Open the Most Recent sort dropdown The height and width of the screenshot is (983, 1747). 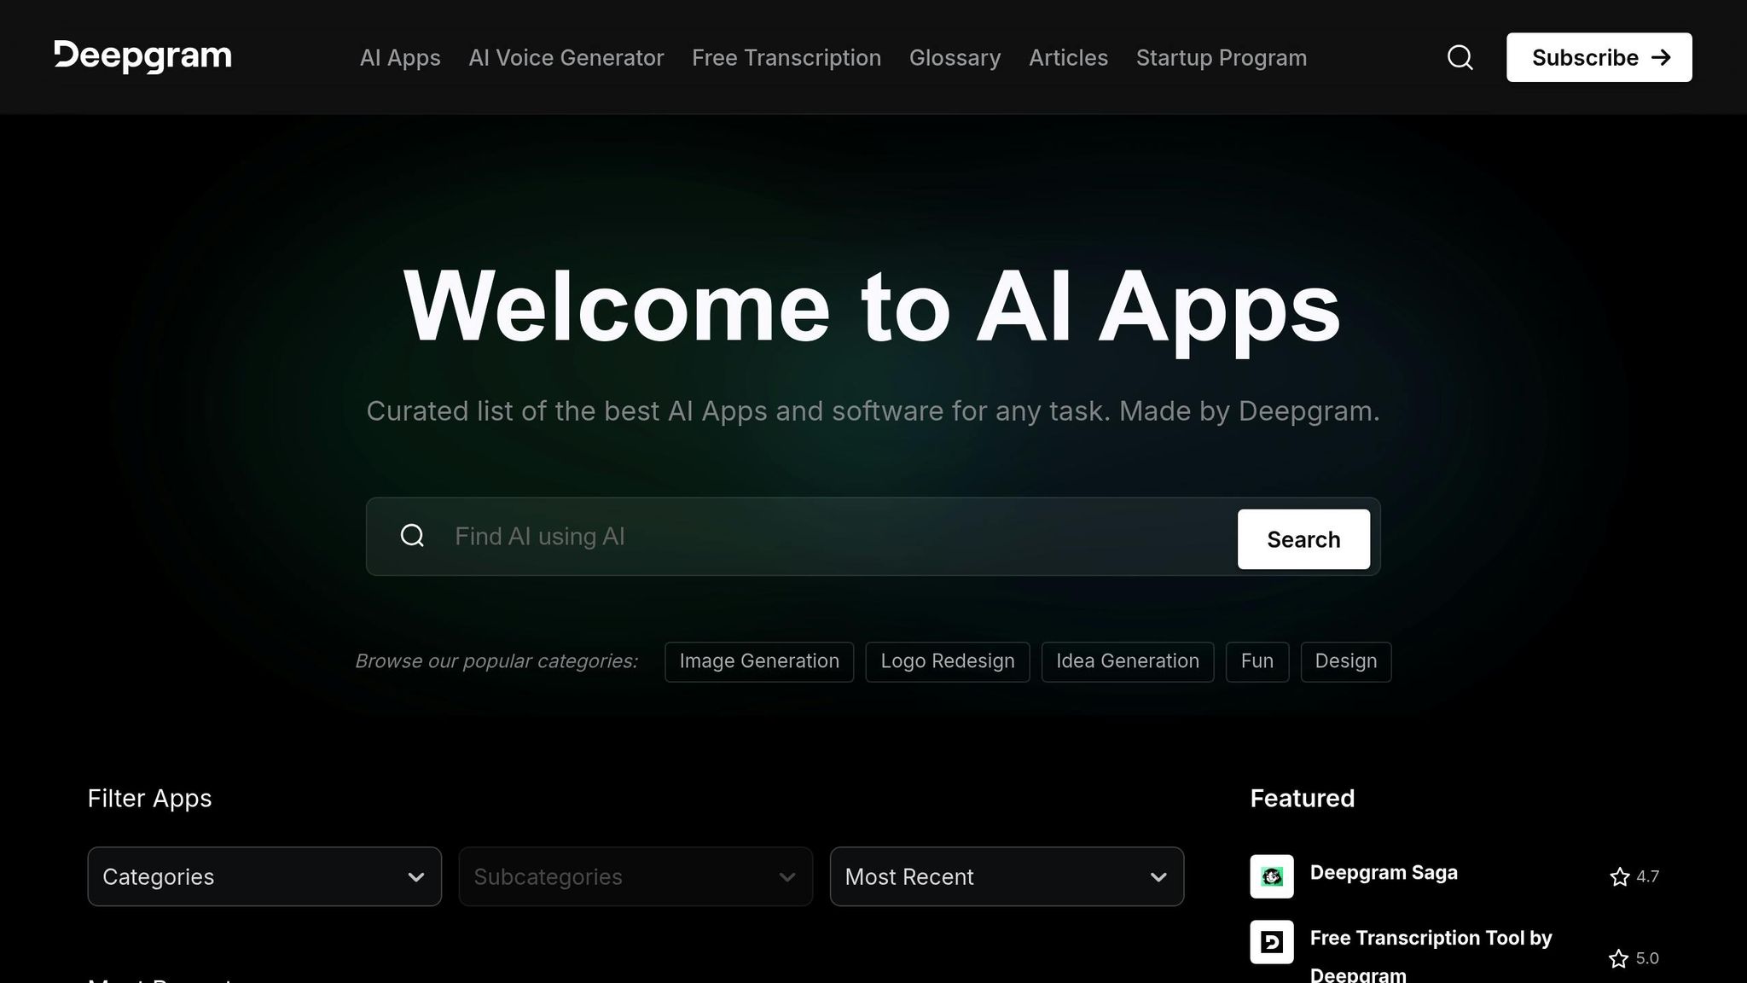click(1007, 876)
